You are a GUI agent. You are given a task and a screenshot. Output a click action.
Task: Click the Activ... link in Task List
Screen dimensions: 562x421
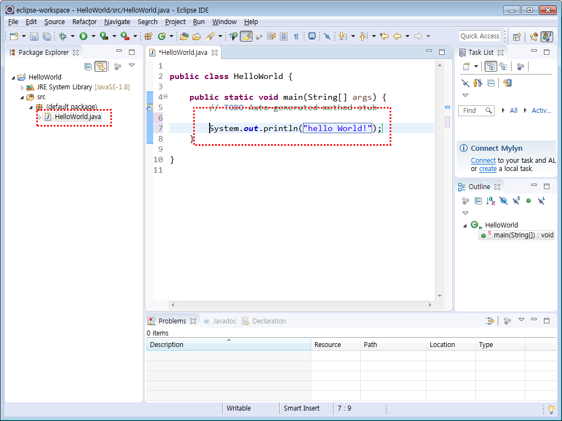(x=541, y=111)
